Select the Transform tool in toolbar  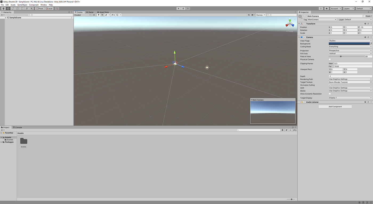click(x=27, y=9)
